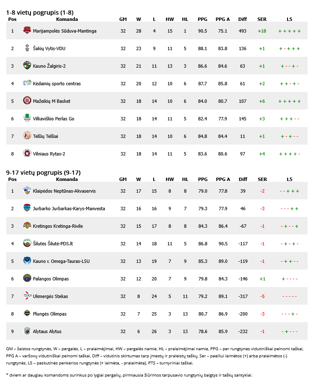Open the Plungės Olimpas team link
Screen dimensions: 313x387
coord(50,314)
